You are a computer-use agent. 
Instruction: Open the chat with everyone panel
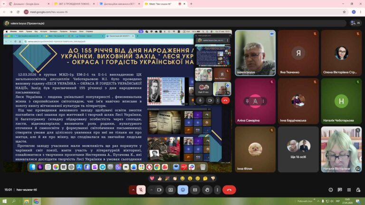pos(340,190)
